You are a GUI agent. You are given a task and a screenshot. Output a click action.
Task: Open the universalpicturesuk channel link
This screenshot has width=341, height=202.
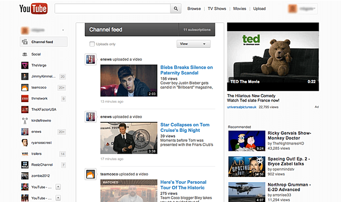241,107
